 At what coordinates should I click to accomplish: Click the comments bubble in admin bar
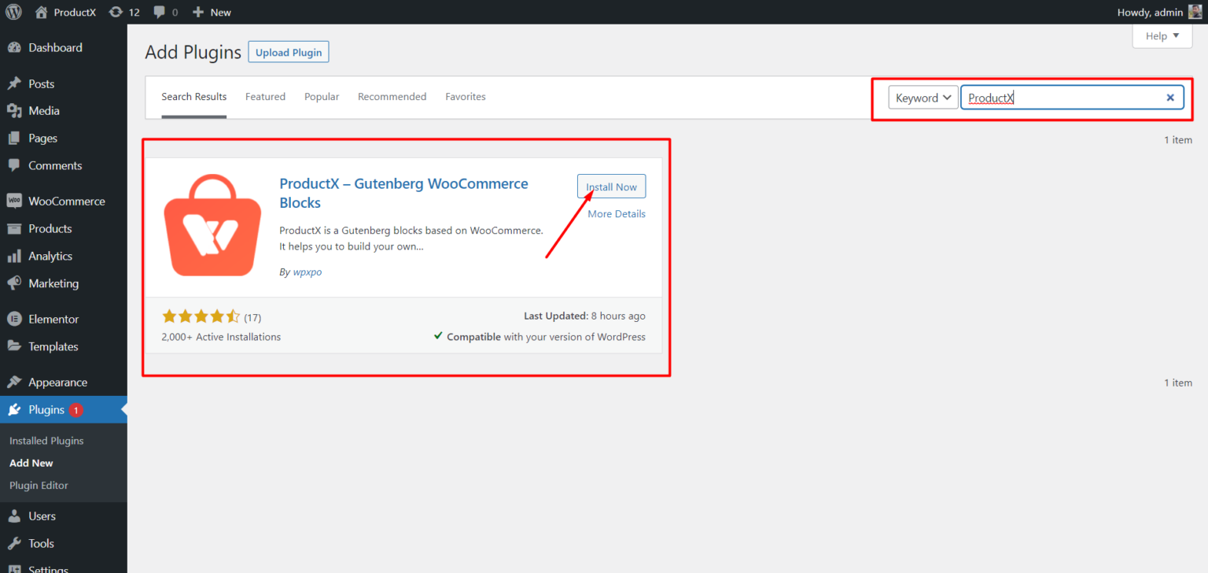point(161,12)
